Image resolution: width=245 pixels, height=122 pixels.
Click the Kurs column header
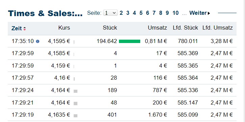(x=64, y=28)
